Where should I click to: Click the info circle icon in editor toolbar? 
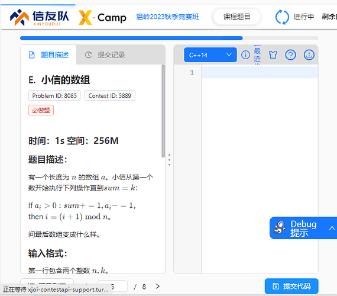click(245, 55)
